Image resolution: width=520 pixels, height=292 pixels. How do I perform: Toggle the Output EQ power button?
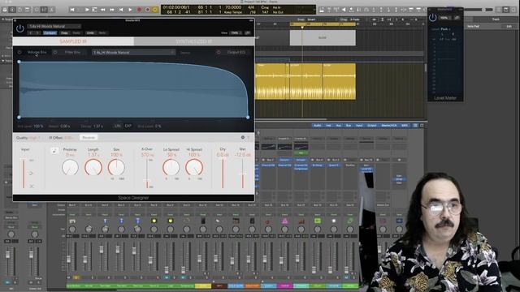click(219, 52)
